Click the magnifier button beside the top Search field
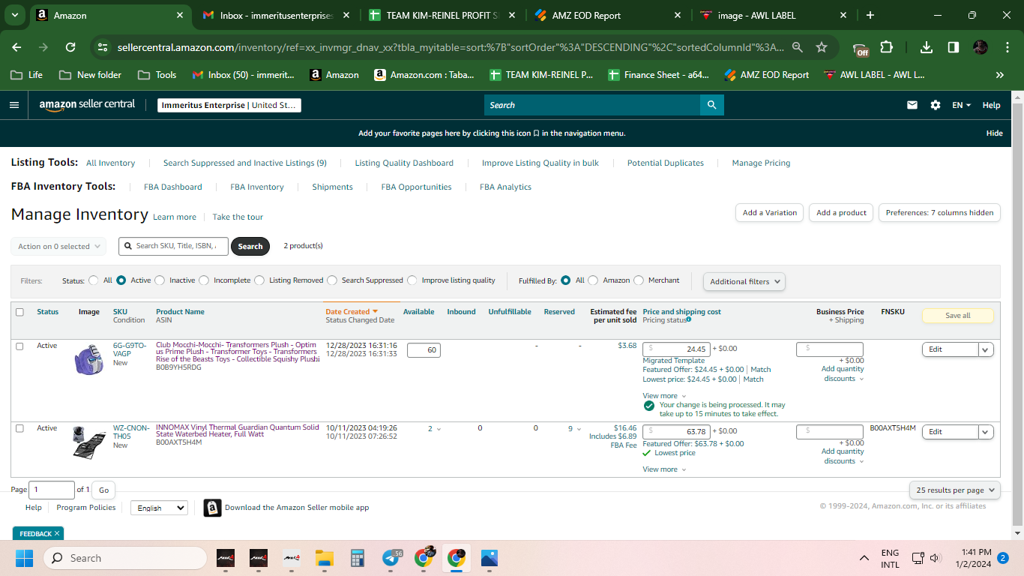The width and height of the screenshot is (1024, 576). coord(711,105)
